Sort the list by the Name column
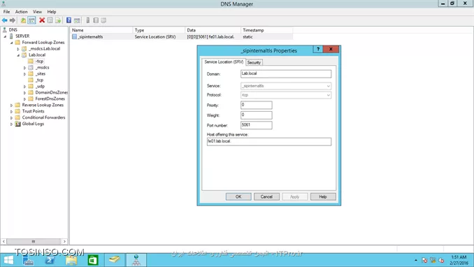474x267 pixels. coord(101,30)
